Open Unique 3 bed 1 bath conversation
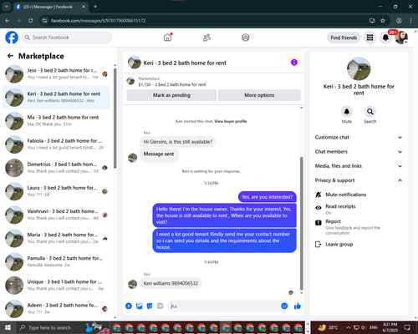418x334 pixels. pyautogui.click(x=56, y=285)
